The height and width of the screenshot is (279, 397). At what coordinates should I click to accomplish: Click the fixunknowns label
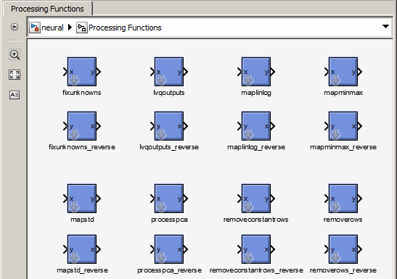click(x=82, y=93)
